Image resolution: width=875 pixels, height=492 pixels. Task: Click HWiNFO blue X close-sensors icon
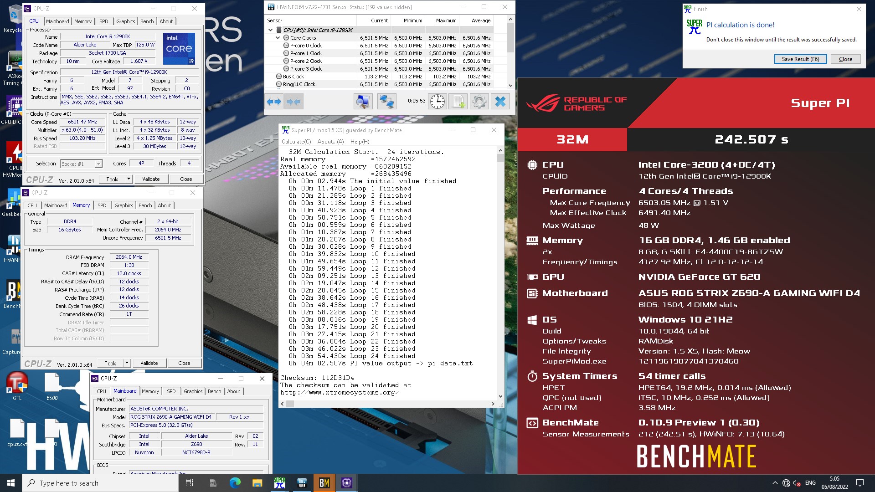(x=500, y=102)
